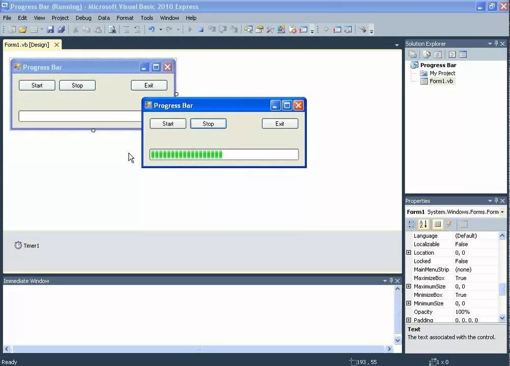Click the Stop Debugging square icon
510x366 pixels.
201,30
